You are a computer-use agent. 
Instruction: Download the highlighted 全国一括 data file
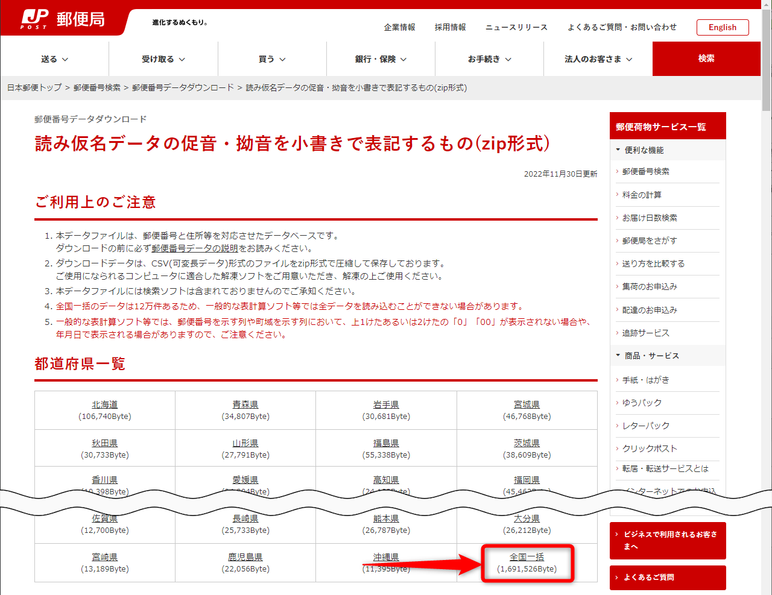pos(527,556)
